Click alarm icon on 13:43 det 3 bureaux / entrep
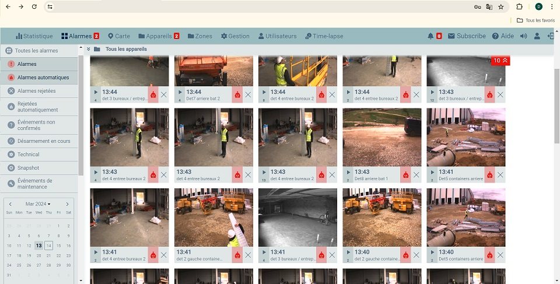The width and height of the screenshot is (560, 284). pyautogui.click(x=489, y=94)
